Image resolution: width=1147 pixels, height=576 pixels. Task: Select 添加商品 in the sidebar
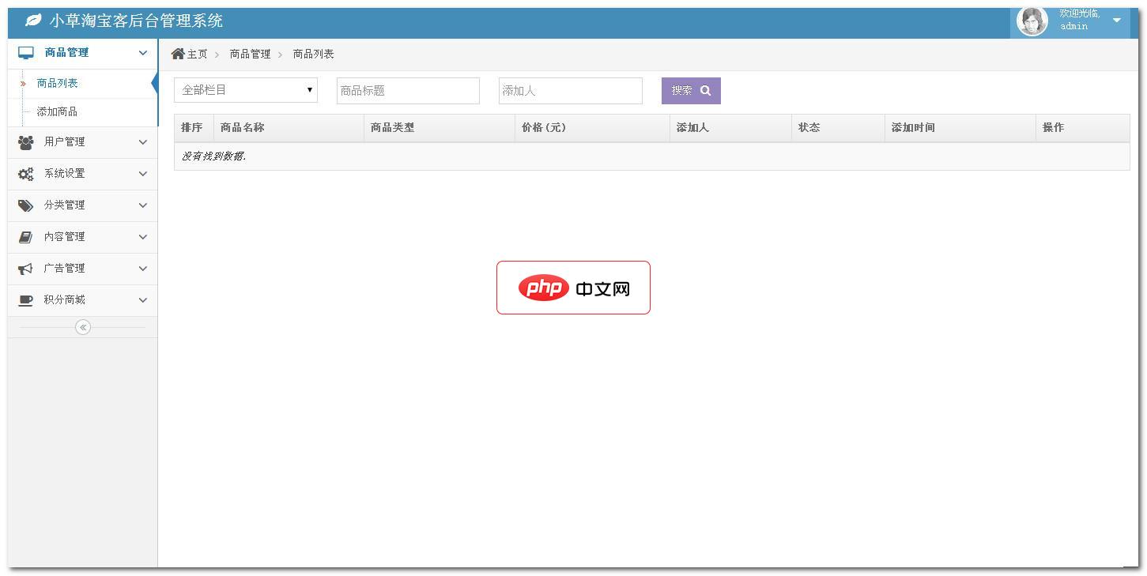click(x=57, y=112)
